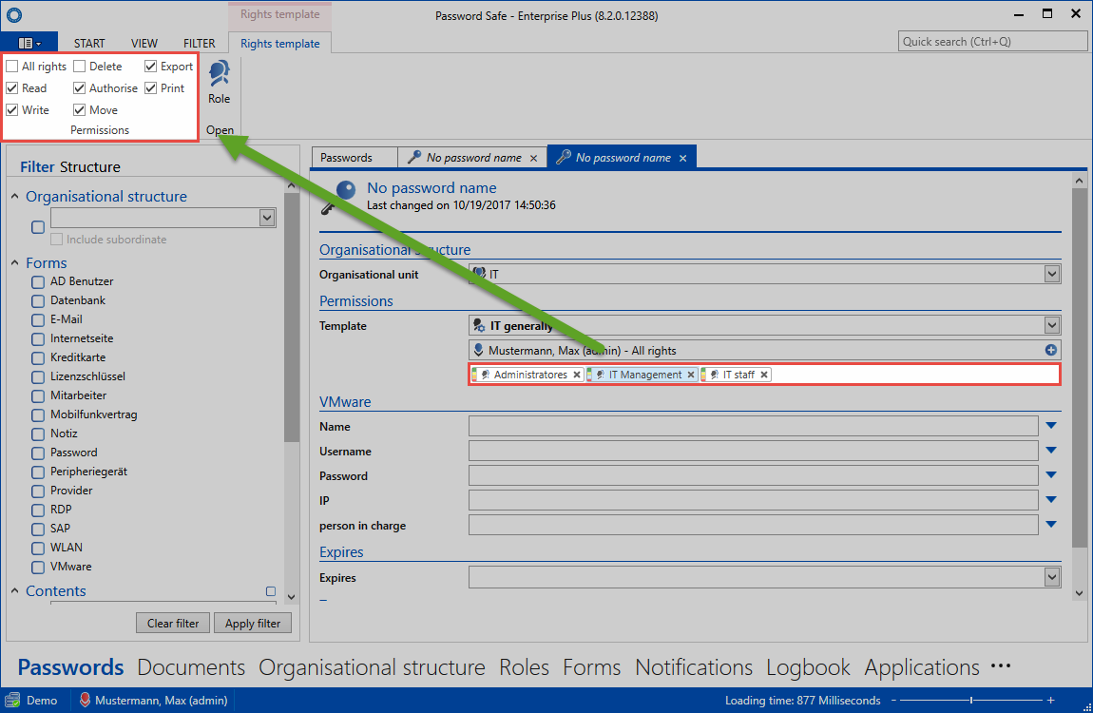Toggle the Move permission checkbox
The width and height of the screenshot is (1093, 713).
tap(80, 110)
